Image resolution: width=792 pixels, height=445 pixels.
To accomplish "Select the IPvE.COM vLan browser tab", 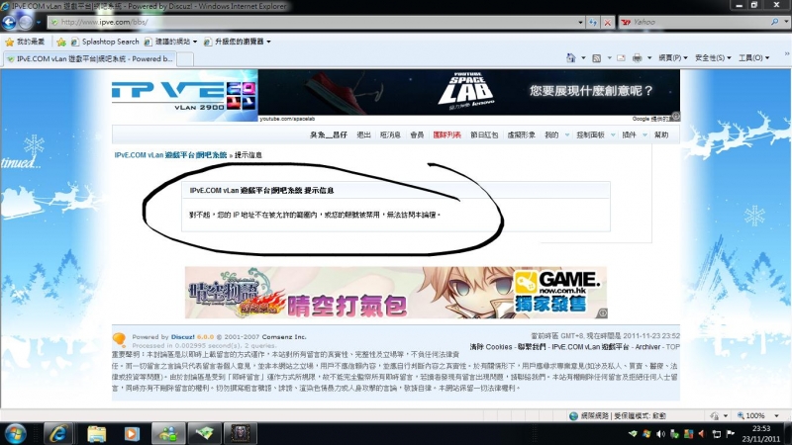I will click(x=89, y=59).
